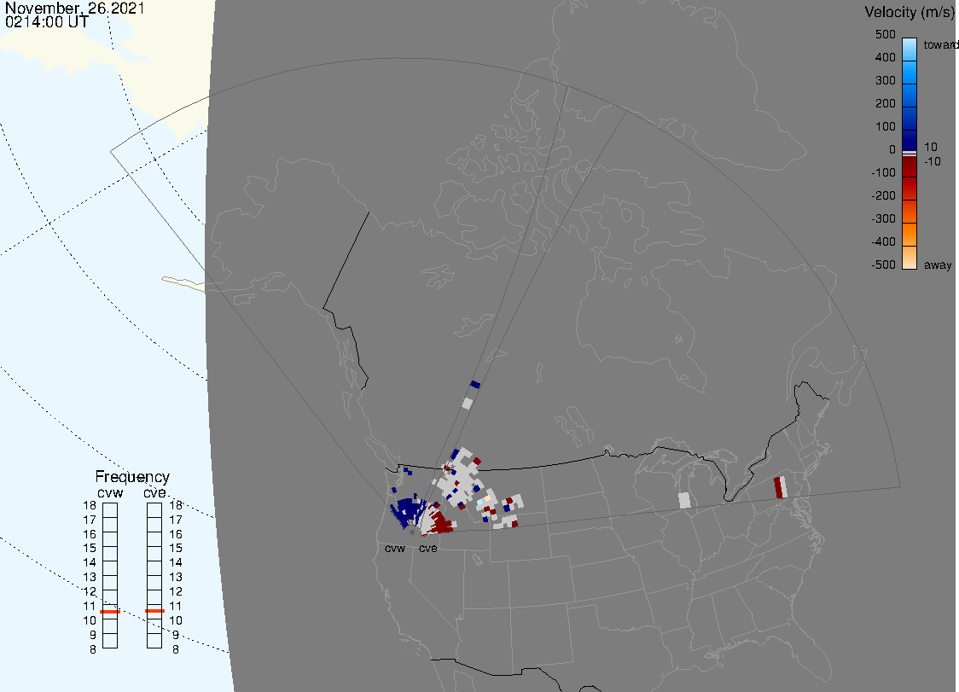Select the -500 tick label on velocity scale

click(x=883, y=265)
